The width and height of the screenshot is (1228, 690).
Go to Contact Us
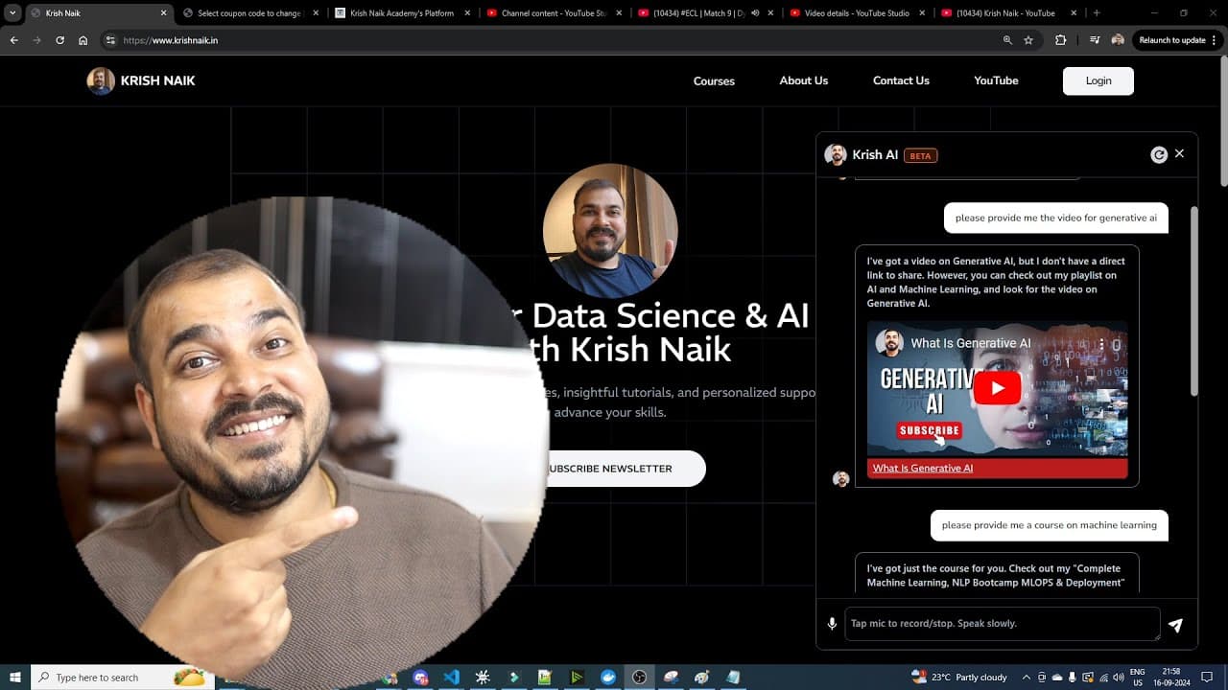click(x=901, y=80)
